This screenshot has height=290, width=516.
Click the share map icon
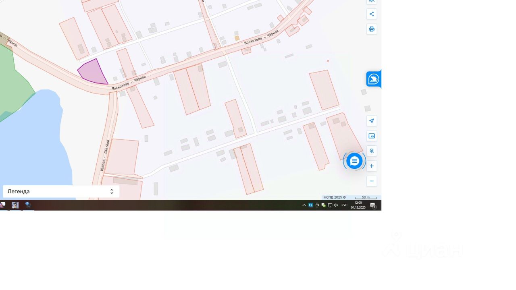[372, 14]
